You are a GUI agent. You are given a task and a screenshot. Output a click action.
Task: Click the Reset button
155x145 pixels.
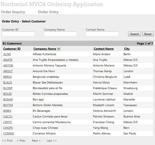148,34
